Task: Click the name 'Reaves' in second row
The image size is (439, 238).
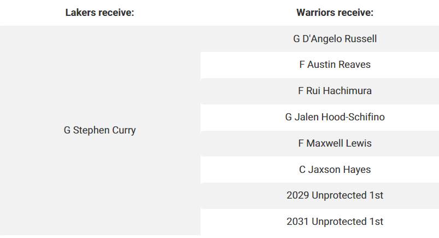Action: pos(355,65)
